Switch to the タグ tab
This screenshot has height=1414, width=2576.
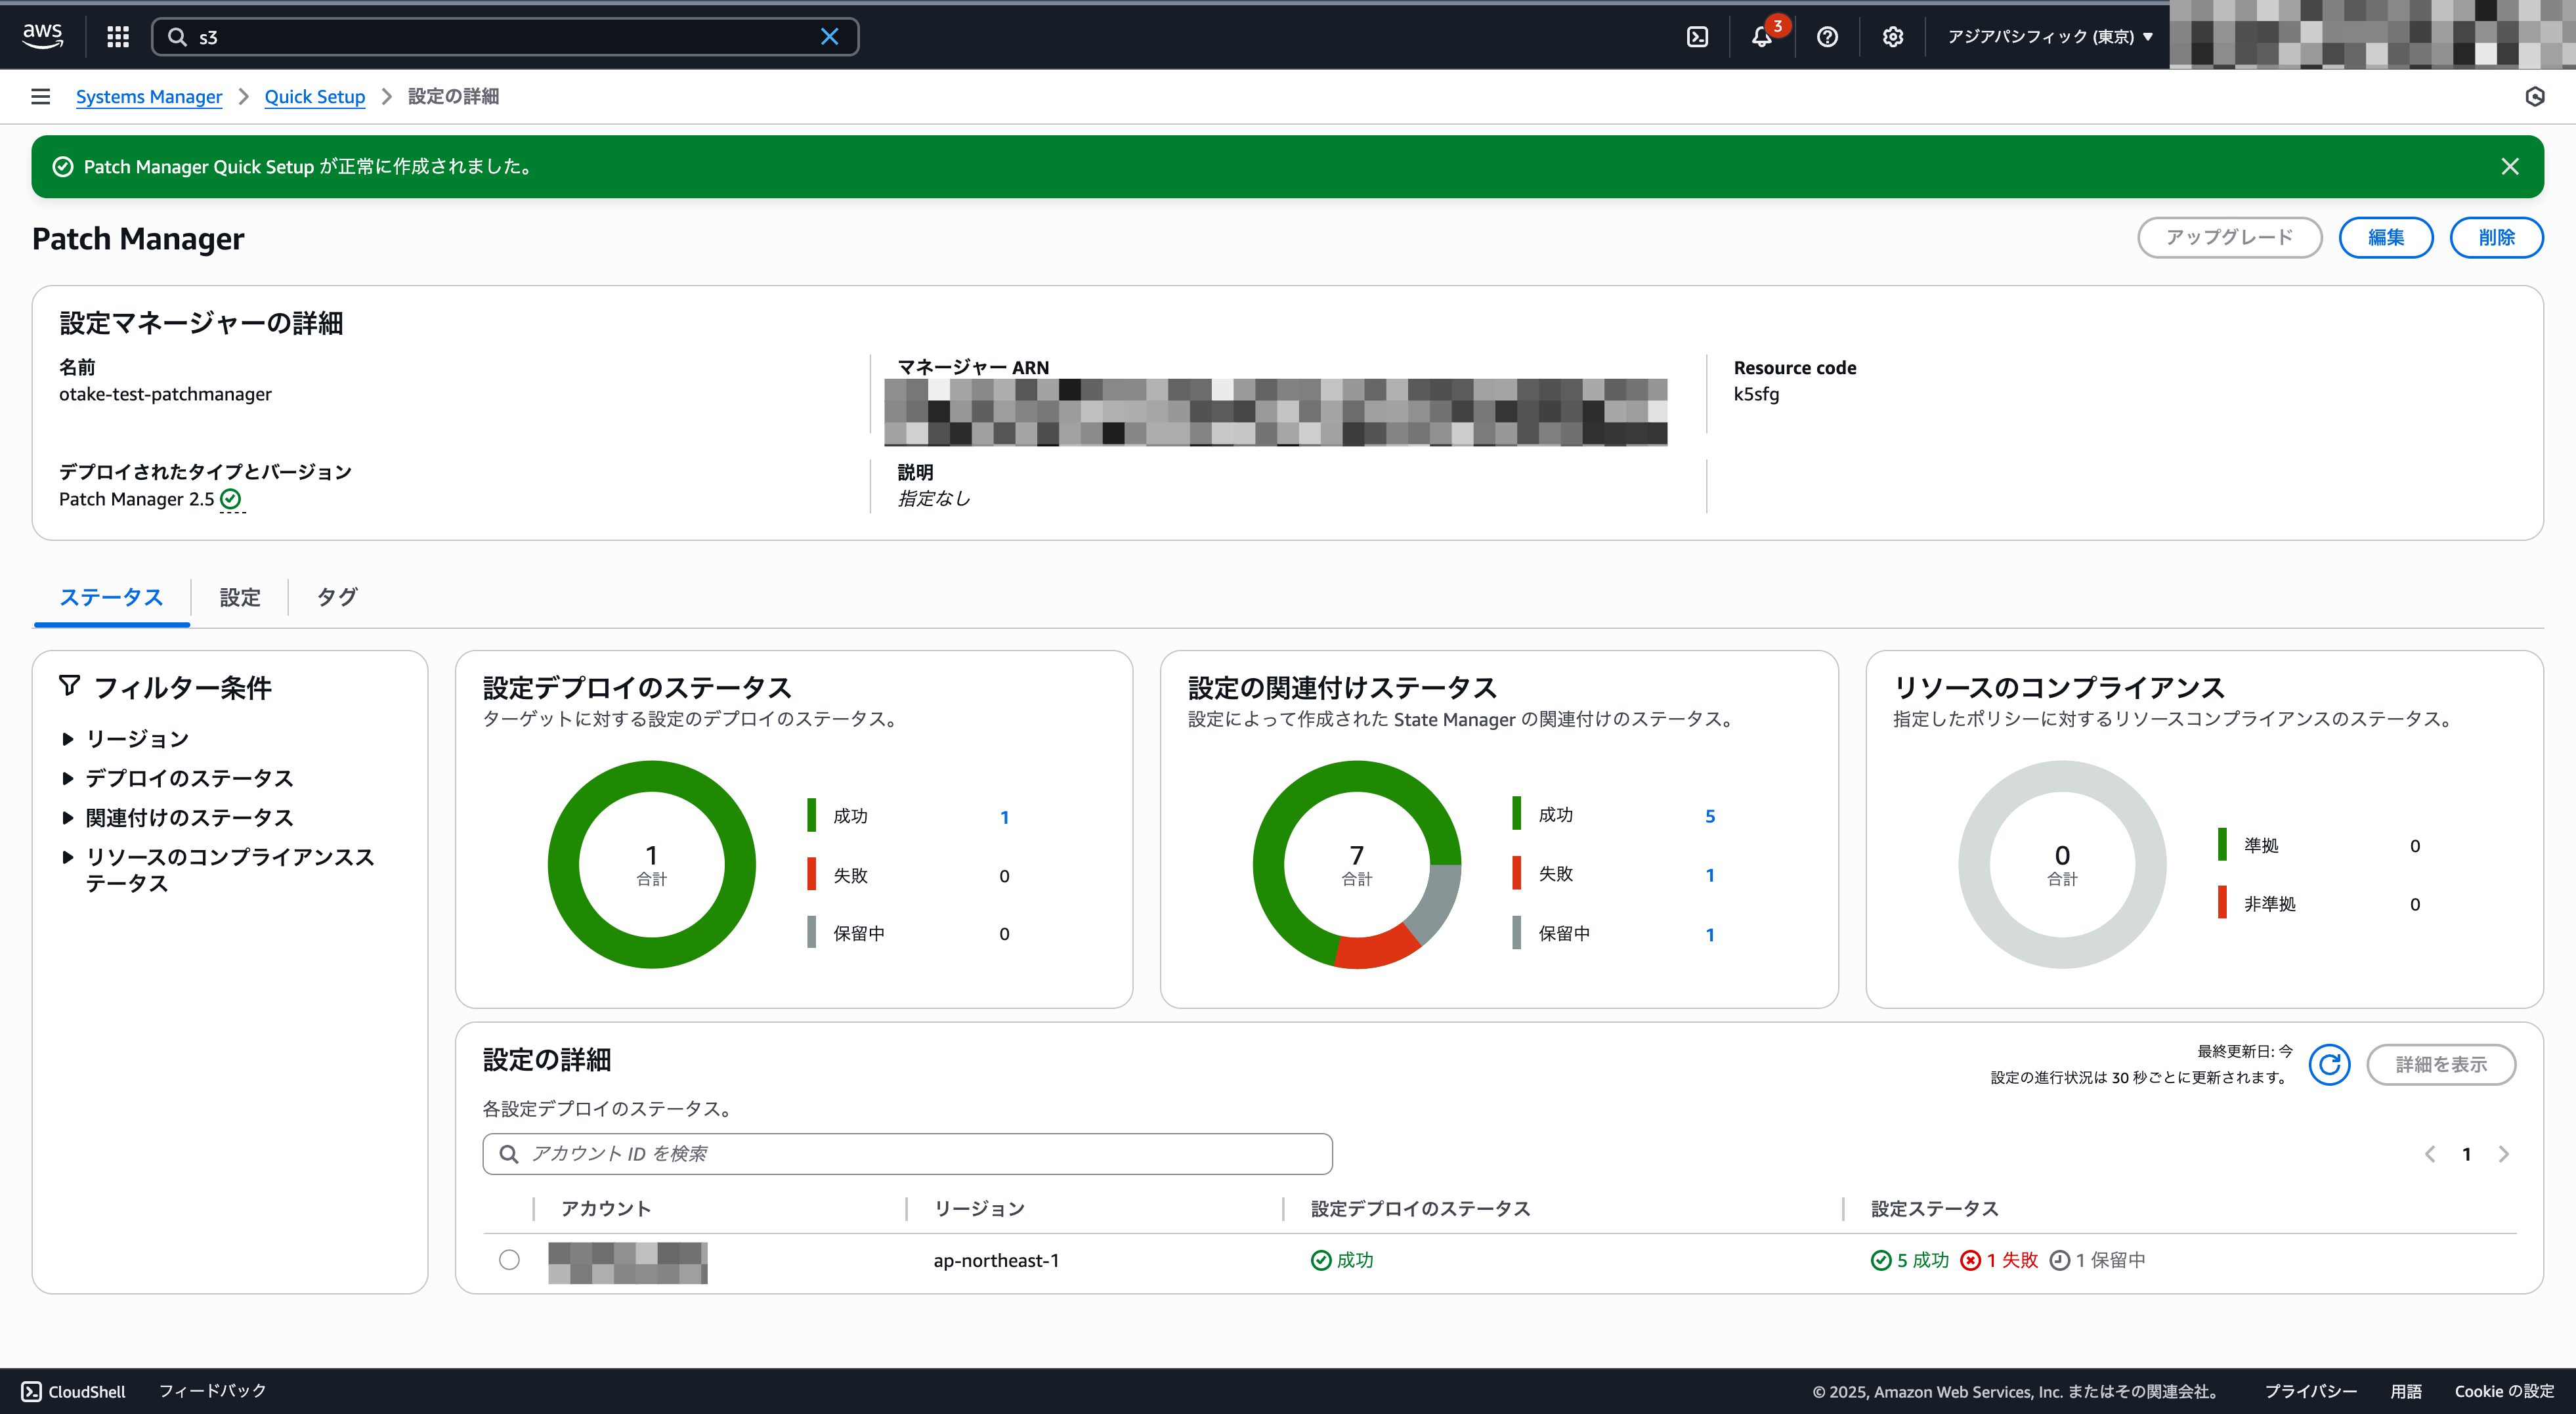(x=336, y=597)
